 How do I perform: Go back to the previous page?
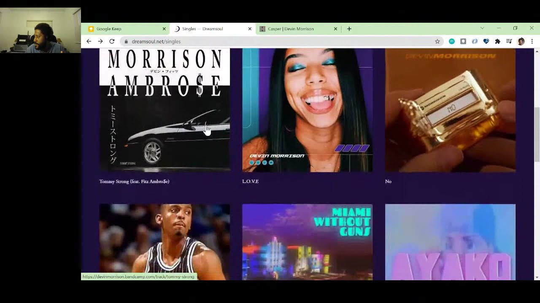tap(89, 41)
